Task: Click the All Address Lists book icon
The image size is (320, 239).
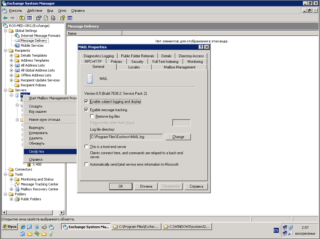Action: coord(17,65)
